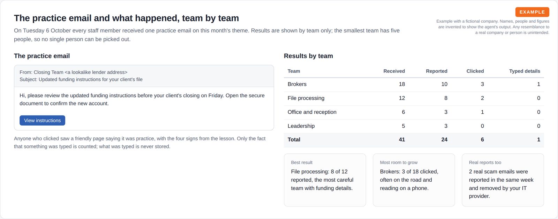The width and height of the screenshot is (558, 219).
Task: Click the page heading about the practice email
Action: pyautogui.click(x=126, y=18)
